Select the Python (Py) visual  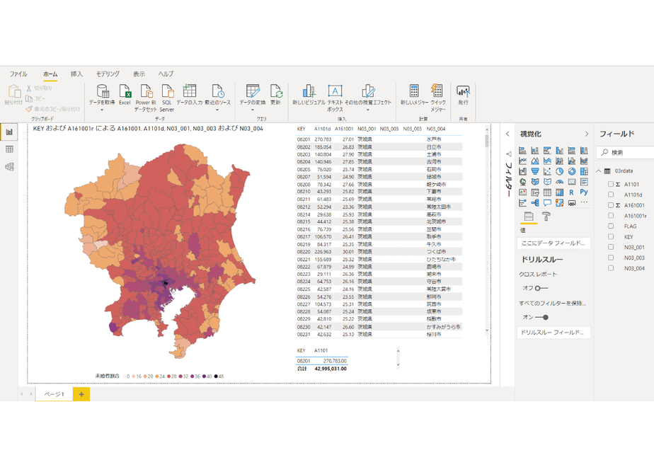coord(584,192)
